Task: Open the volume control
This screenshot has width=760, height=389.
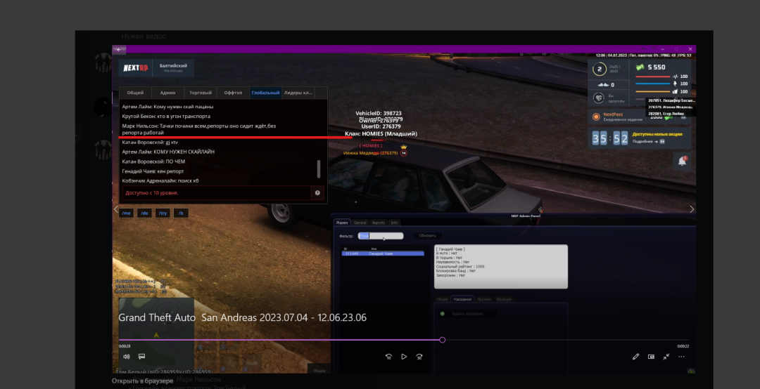Action: (126, 357)
